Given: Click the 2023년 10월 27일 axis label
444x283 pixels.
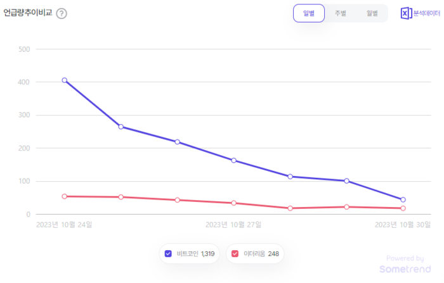Looking at the screenshot, I should point(234,225).
